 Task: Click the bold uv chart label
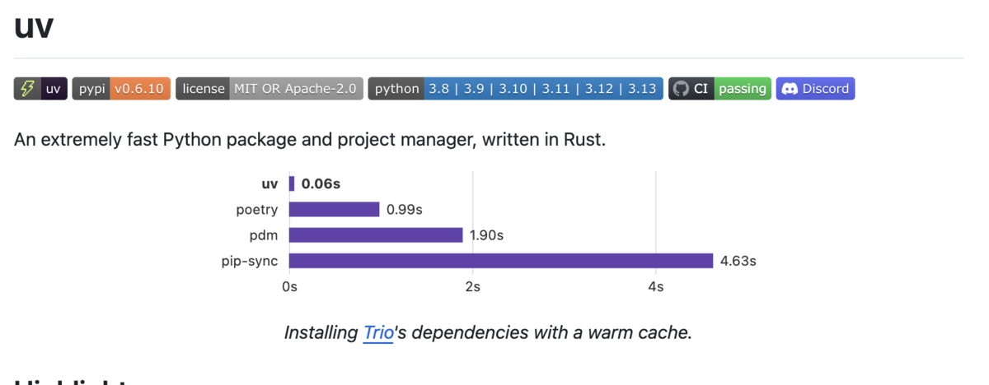[270, 183]
